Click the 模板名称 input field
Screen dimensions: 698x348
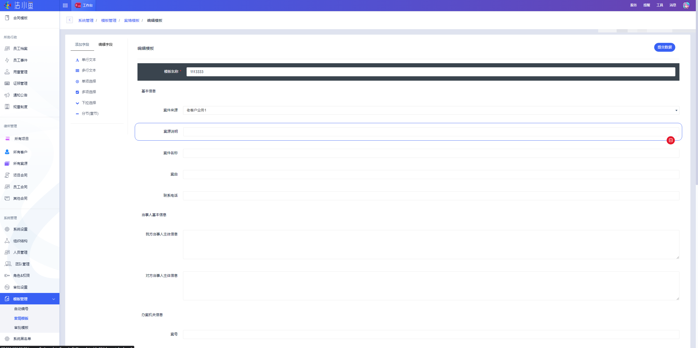pyautogui.click(x=431, y=72)
